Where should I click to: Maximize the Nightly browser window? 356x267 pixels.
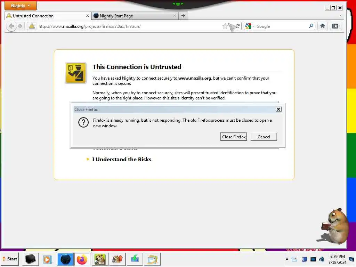click(333, 8)
